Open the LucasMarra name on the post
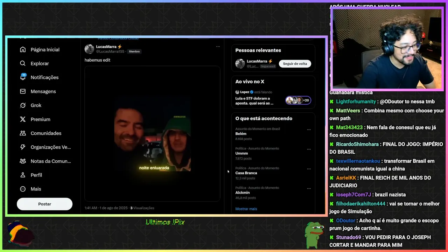The height and width of the screenshot is (252, 448). click(x=106, y=47)
